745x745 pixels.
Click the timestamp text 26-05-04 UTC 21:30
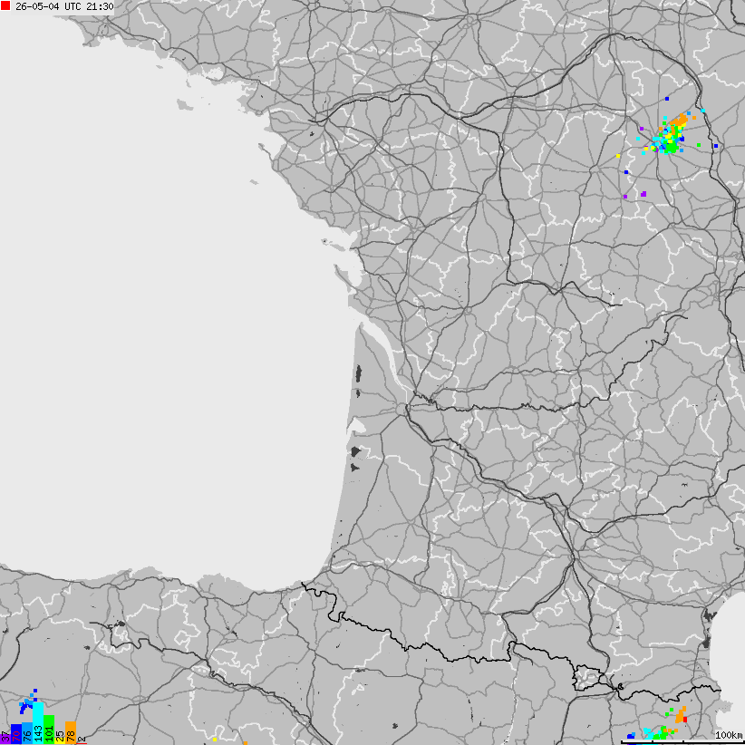(x=64, y=6)
